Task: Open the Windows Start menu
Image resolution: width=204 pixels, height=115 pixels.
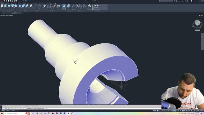Action: (2, 113)
